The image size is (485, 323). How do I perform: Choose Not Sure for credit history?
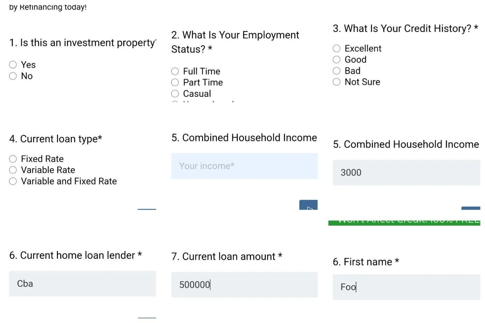(x=337, y=82)
